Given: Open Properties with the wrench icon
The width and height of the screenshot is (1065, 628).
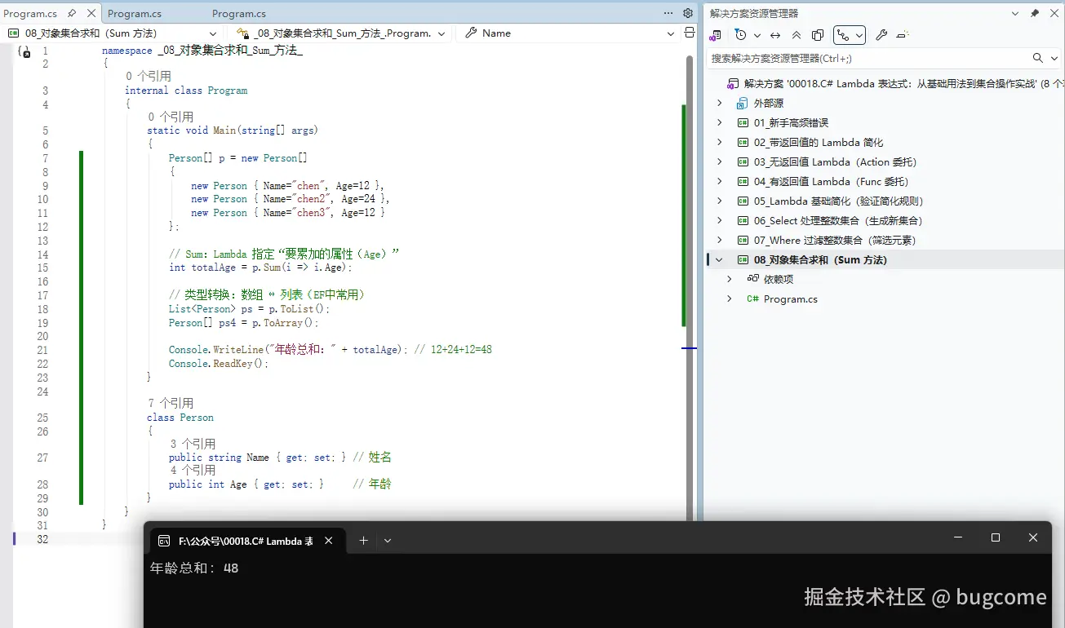Looking at the screenshot, I should 881,35.
